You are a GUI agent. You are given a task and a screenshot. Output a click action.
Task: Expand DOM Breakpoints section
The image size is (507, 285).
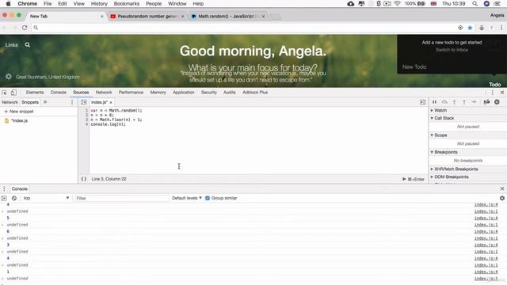pyautogui.click(x=449, y=177)
